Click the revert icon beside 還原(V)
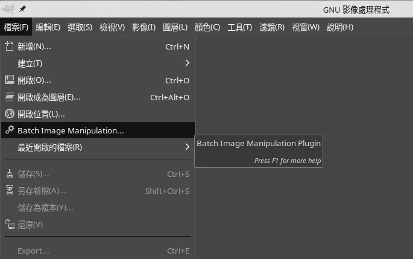Screen dimensions: 413x259 tap(9, 225)
